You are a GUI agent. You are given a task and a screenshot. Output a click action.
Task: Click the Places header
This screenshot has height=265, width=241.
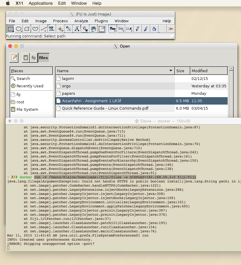coord(31,71)
